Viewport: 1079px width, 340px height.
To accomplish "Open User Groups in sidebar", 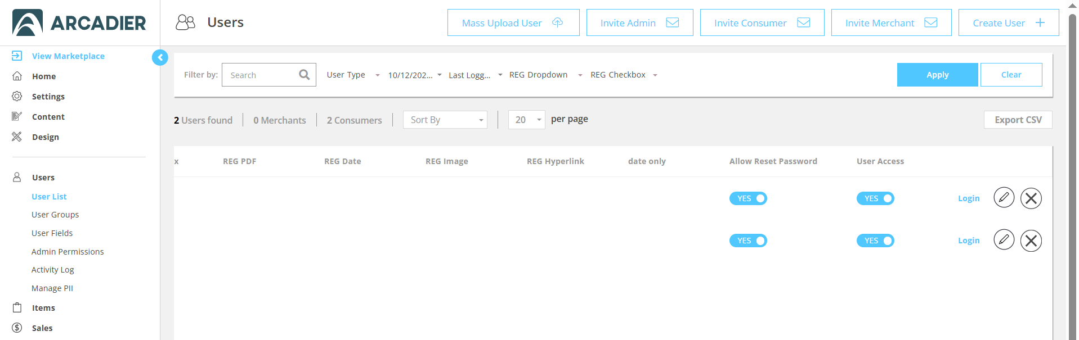I will click(55, 215).
